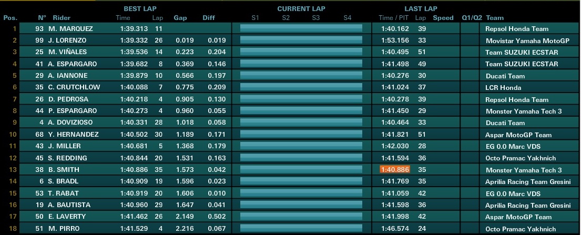Click the Rider column header

tap(62, 18)
